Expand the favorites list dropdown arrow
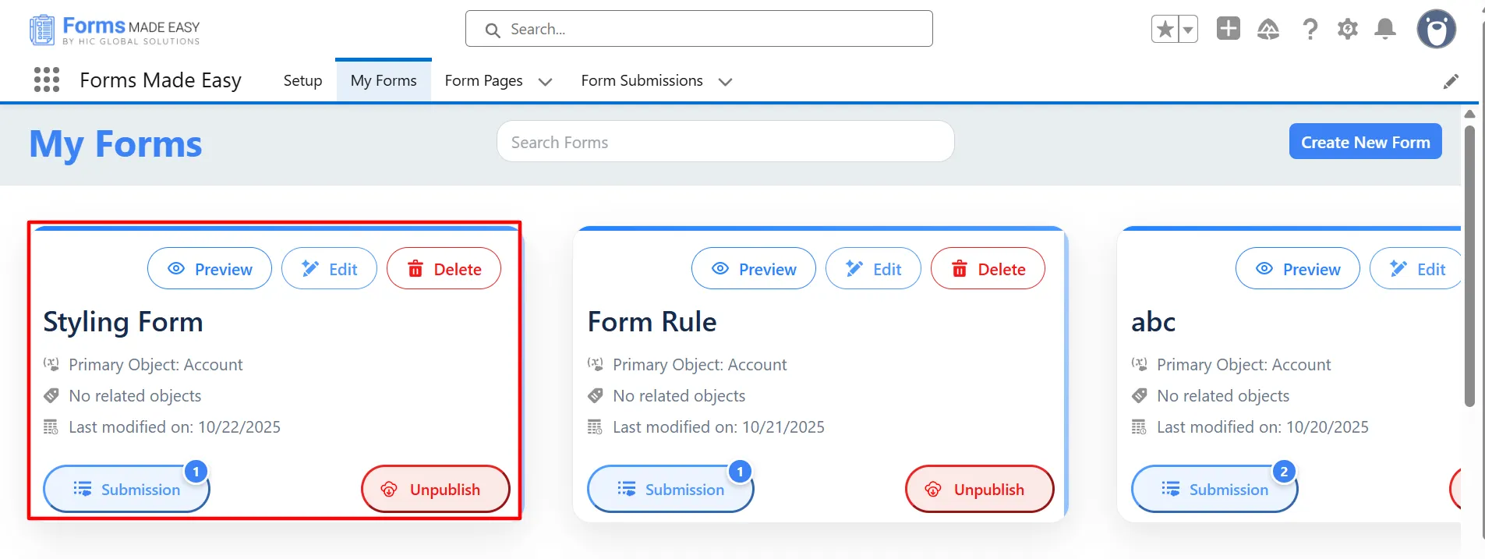Viewport: 1485px width, 559px height. [x=1187, y=30]
